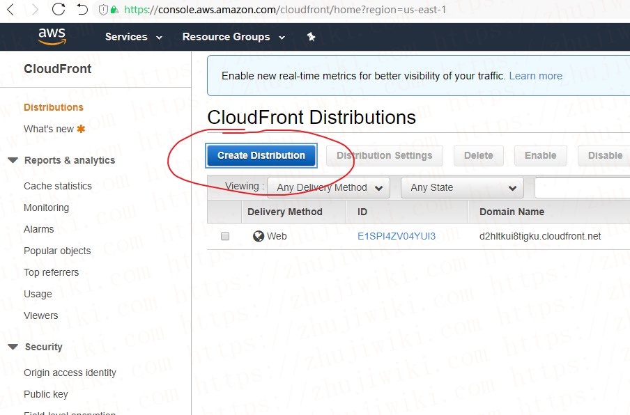This screenshot has width=630, height=415.
Task: Click the browser undo arrow icon
Action: click(x=82, y=10)
